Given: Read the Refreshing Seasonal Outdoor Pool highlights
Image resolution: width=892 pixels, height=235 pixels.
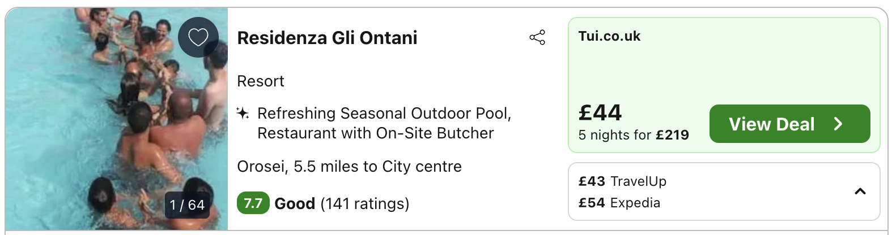Looking at the screenshot, I should coord(384,123).
